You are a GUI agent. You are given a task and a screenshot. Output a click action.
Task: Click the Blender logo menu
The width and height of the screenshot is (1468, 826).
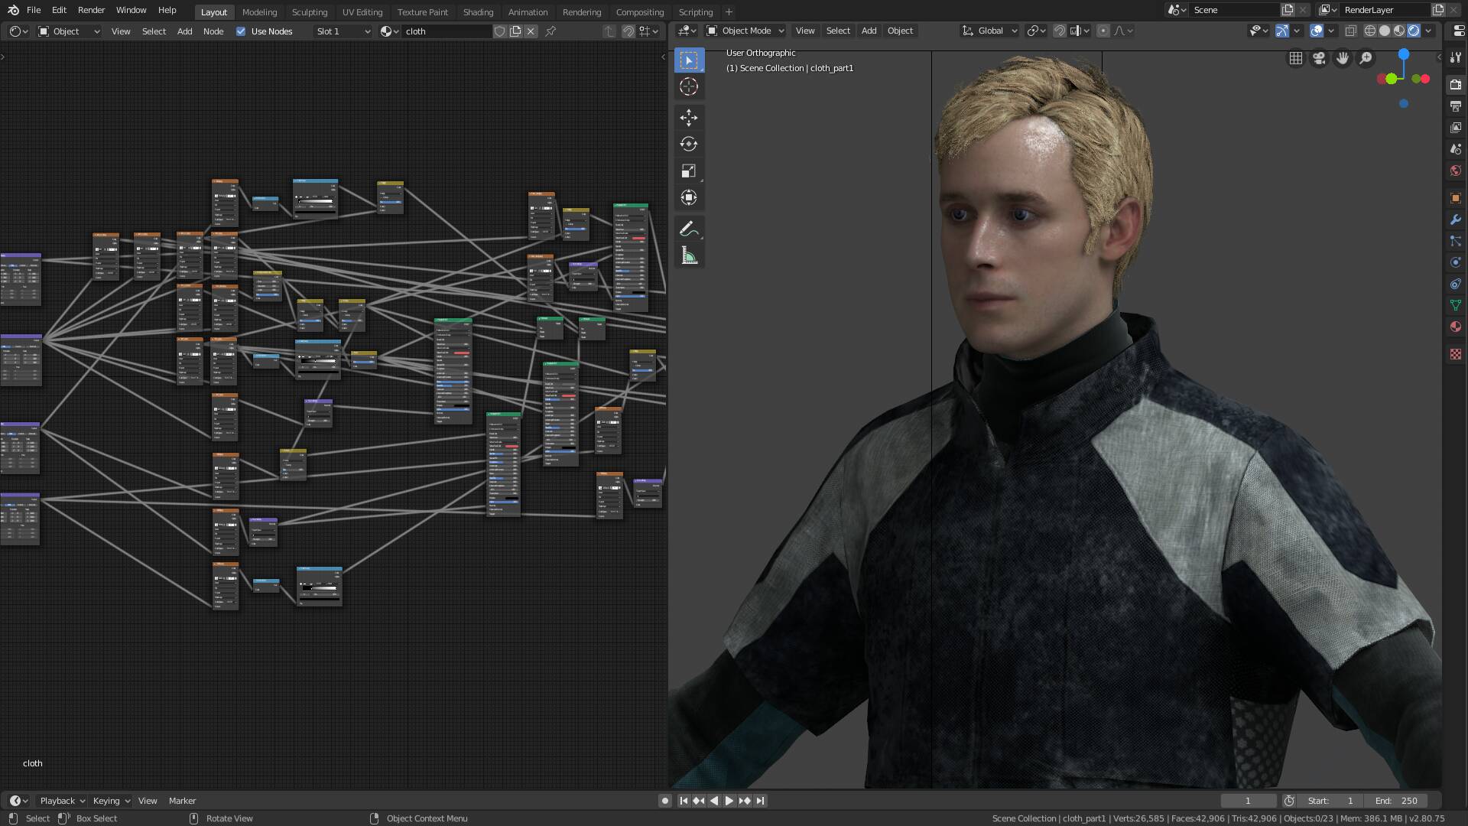[13, 11]
